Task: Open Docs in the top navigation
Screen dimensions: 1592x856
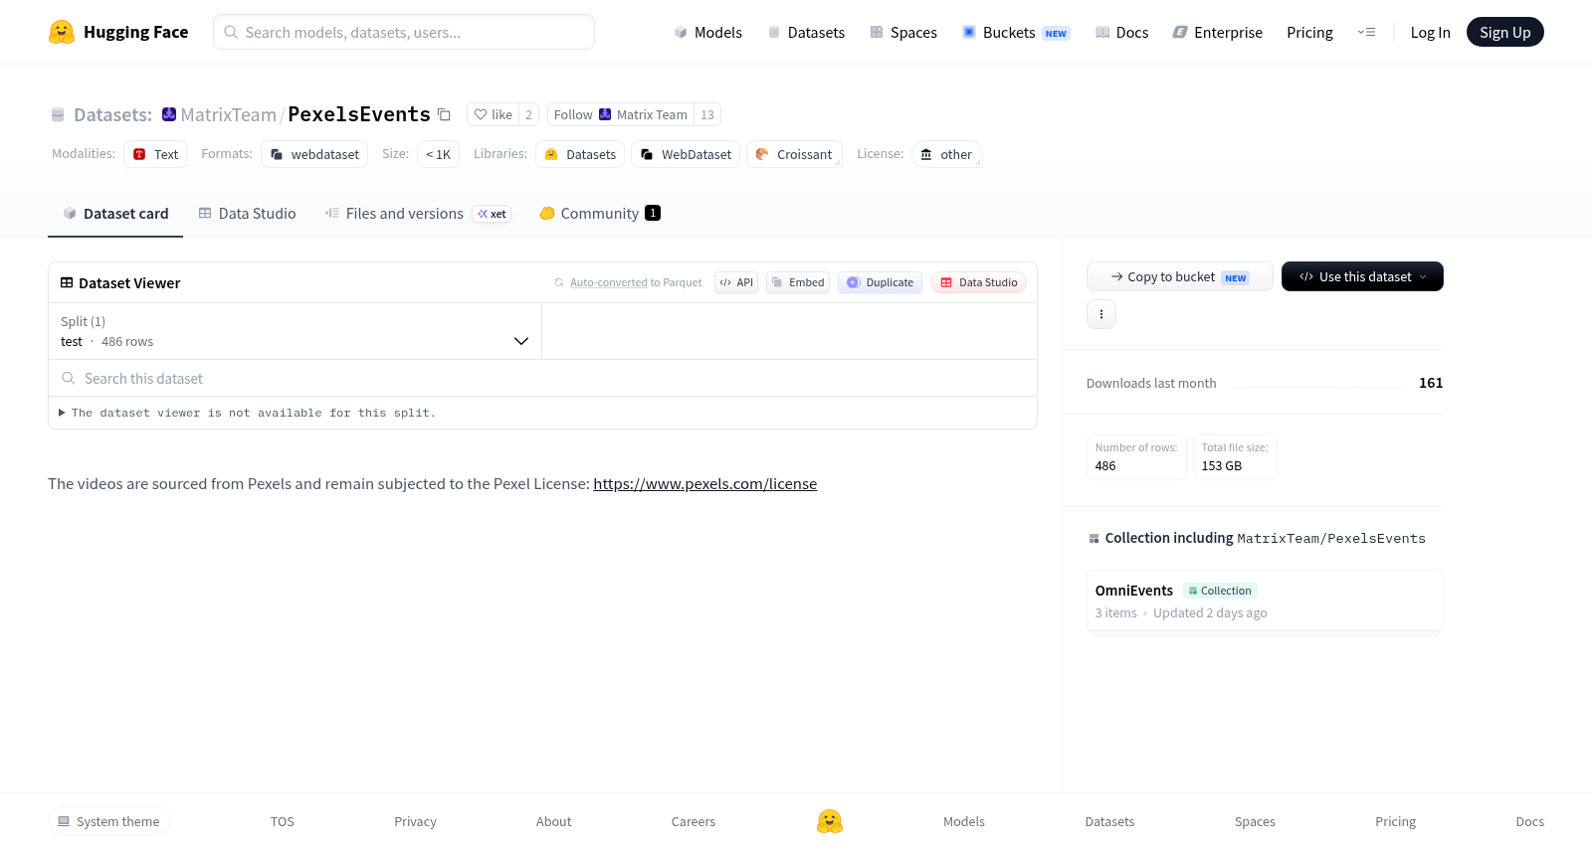Action: tap(1121, 33)
